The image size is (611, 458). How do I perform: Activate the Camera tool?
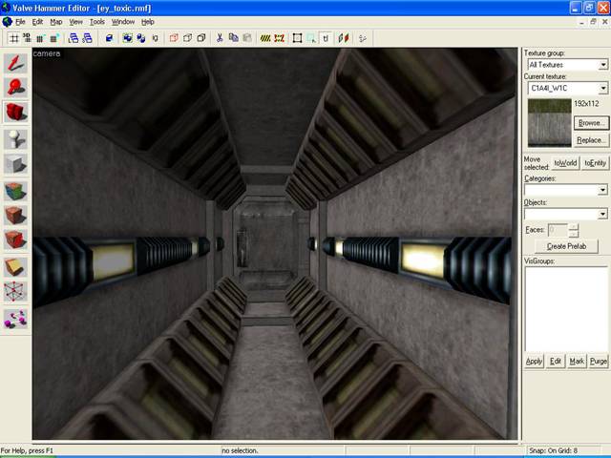[15, 113]
